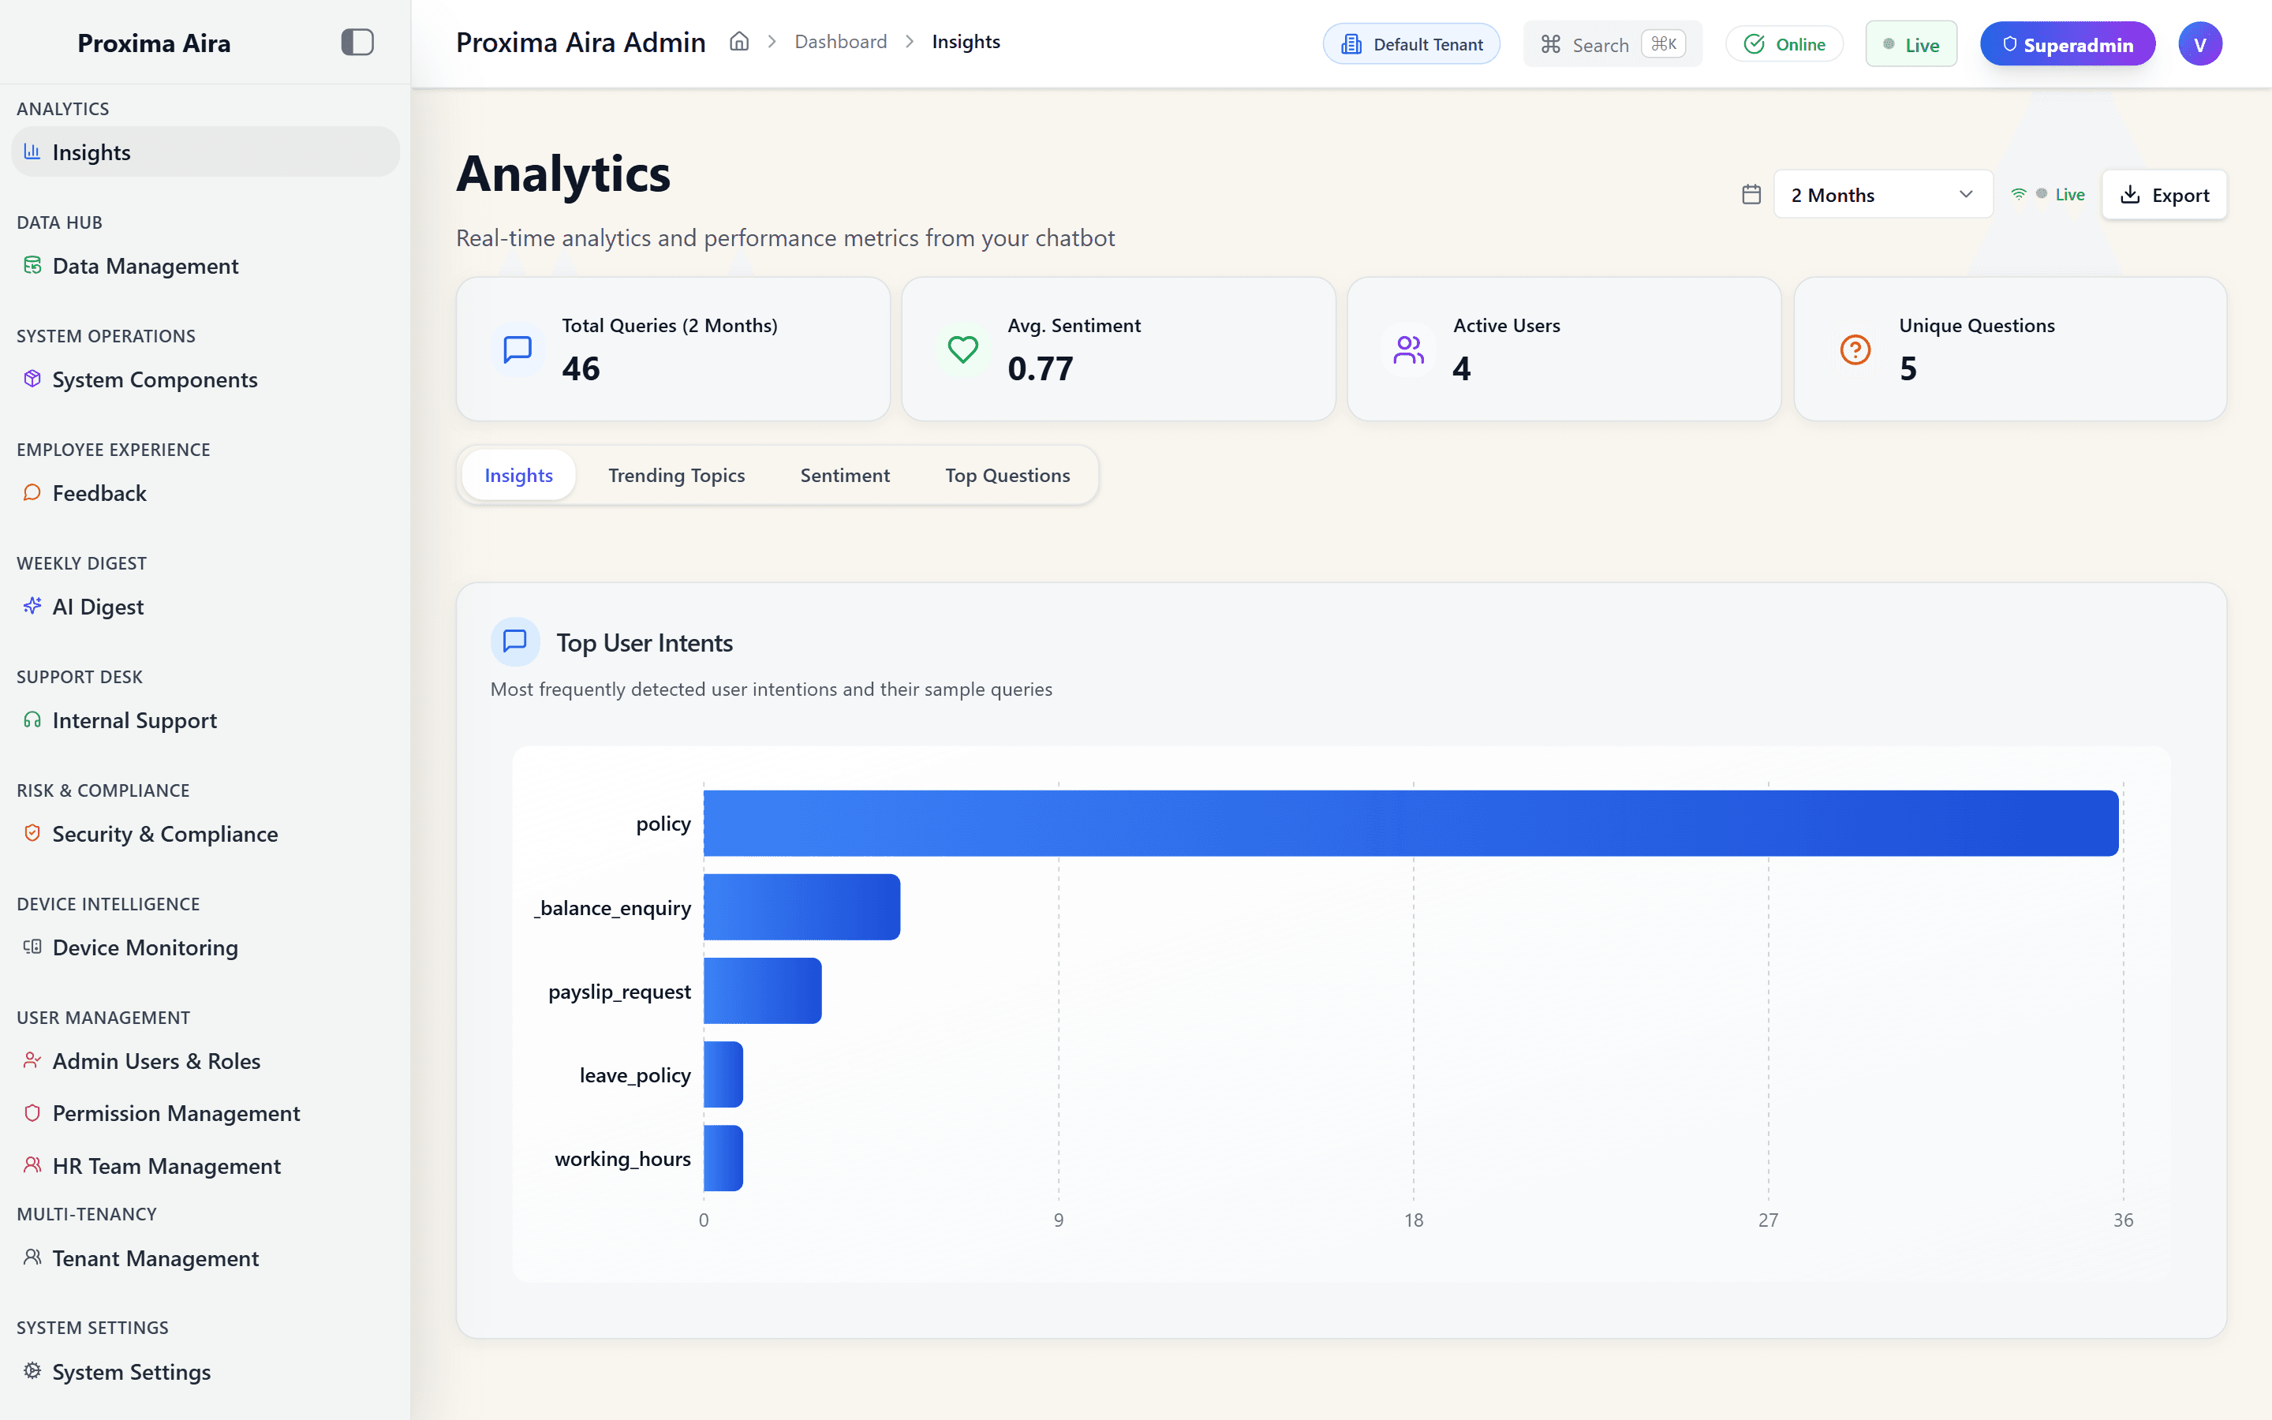Image resolution: width=2272 pixels, height=1420 pixels.
Task: Open the user avatar V menu
Action: [2199, 44]
